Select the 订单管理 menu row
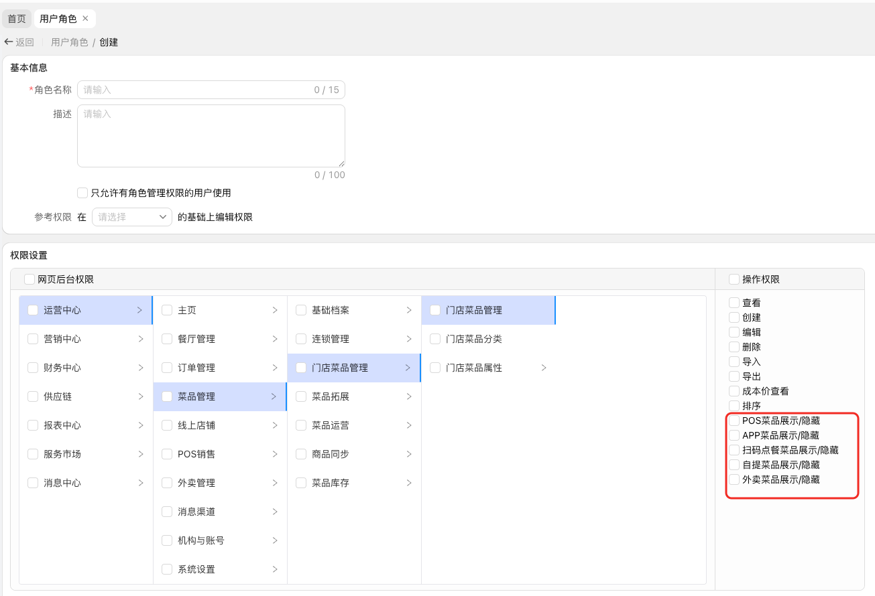This screenshot has width=875, height=596. 220,368
